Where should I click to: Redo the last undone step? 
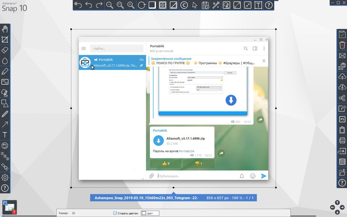tap(99, 5)
